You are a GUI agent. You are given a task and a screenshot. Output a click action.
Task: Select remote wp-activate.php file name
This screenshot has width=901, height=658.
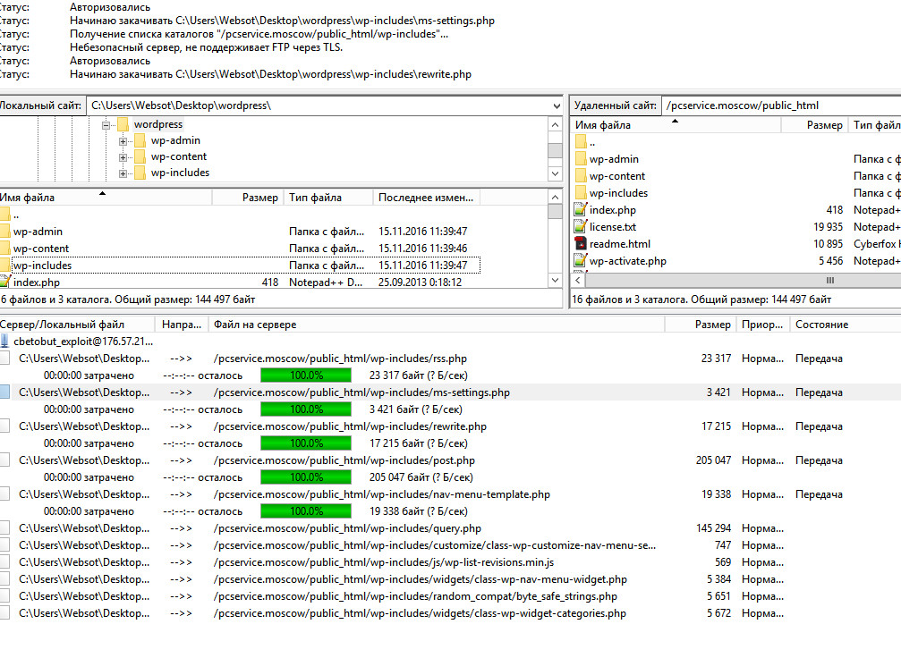click(628, 261)
